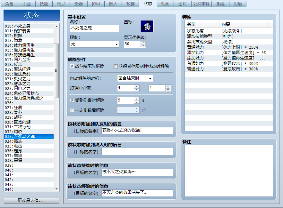Image resolution: width=283 pixels, height=208 pixels.
Task: Toggle 一定步数后解除 checkbox
Action: coord(72,110)
